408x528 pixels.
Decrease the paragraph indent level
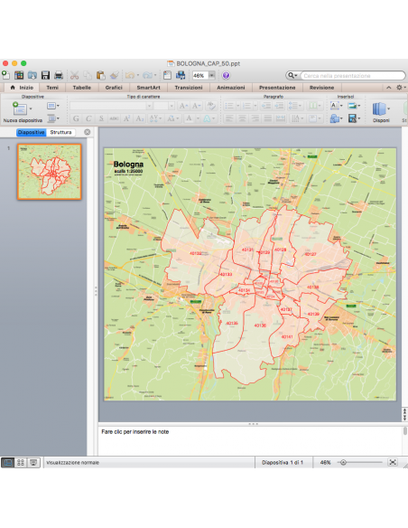266,106
